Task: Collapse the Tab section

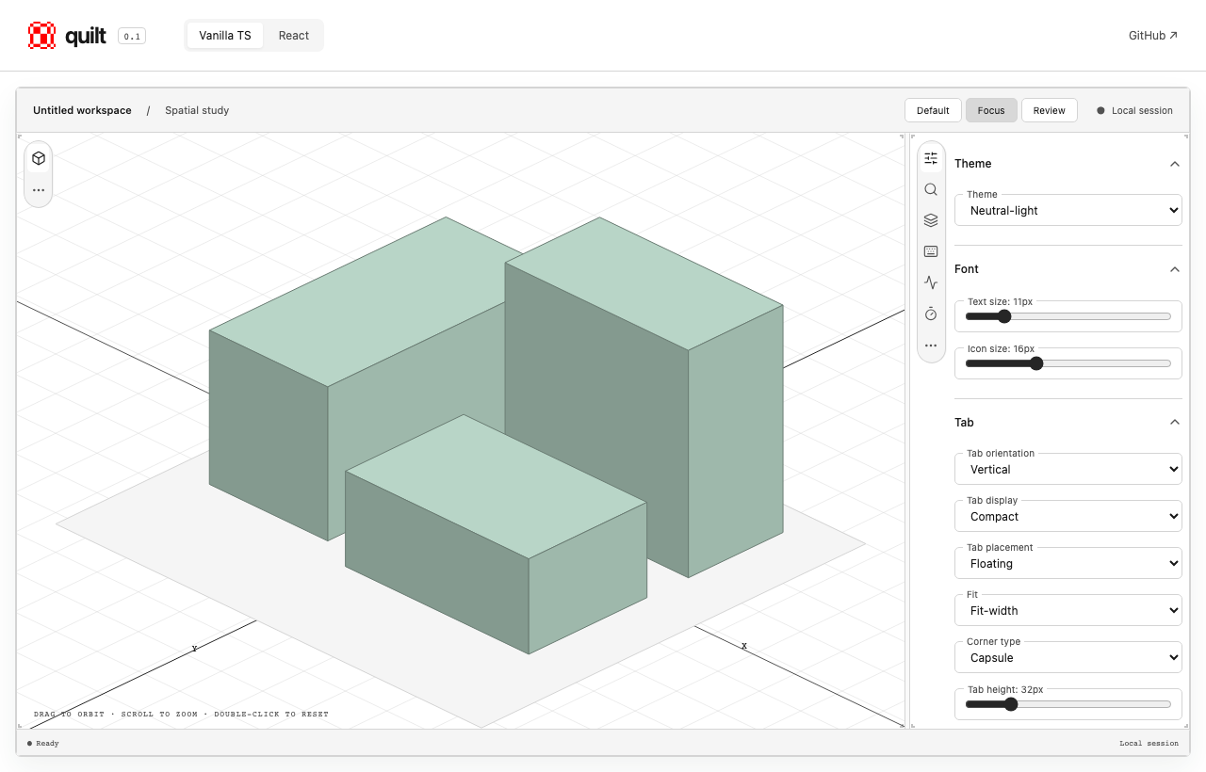Action: [1068, 423]
